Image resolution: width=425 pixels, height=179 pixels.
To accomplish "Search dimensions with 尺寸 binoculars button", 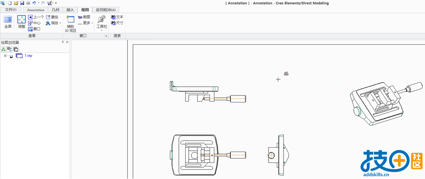I will point(117,23).
